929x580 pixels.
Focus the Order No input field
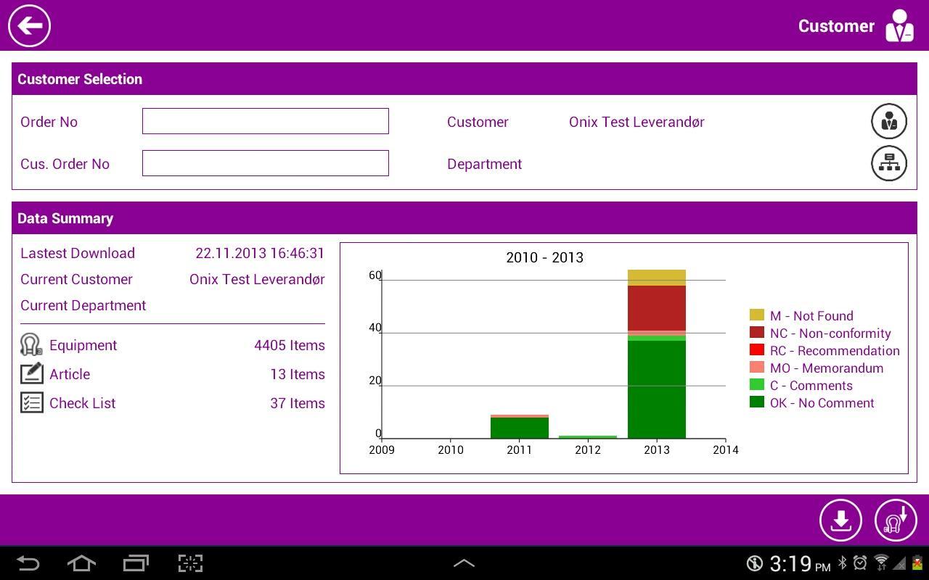pyautogui.click(x=266, y=121)
